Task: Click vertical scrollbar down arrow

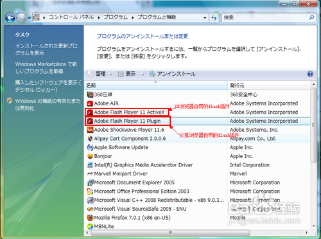Action: tap(314, 226)
